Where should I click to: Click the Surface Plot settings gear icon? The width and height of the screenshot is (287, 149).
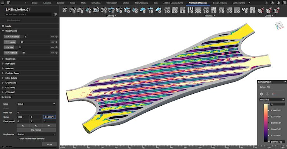(x=261, y=94)
